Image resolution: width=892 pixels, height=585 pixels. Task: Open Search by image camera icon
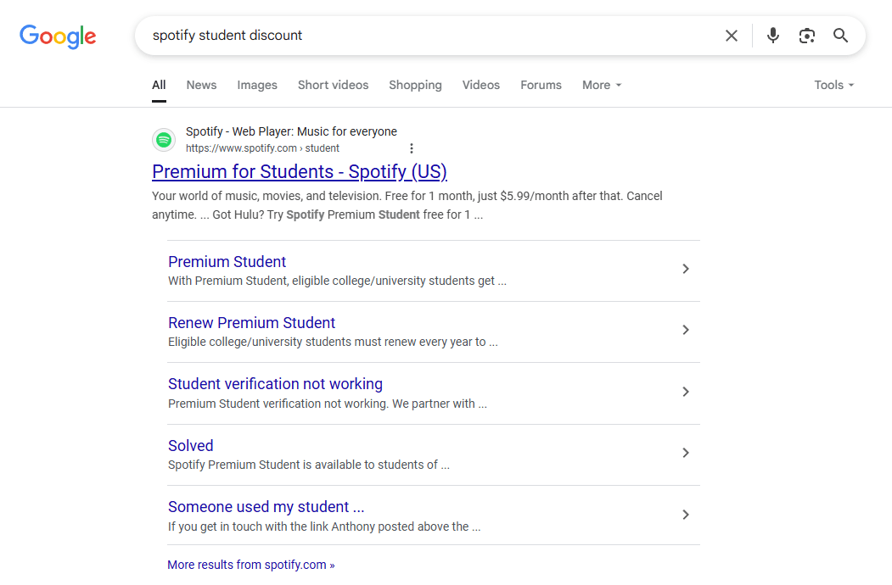806,36
